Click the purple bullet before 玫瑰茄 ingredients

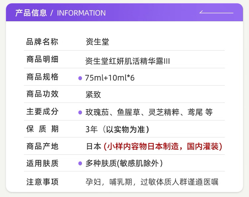pyautogui.click(x=80, y=113)
